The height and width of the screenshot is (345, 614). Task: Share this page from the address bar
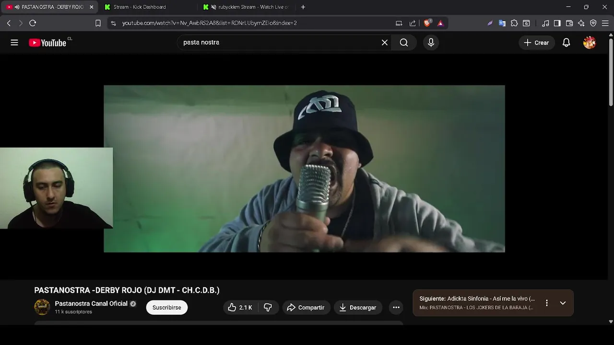413,23
